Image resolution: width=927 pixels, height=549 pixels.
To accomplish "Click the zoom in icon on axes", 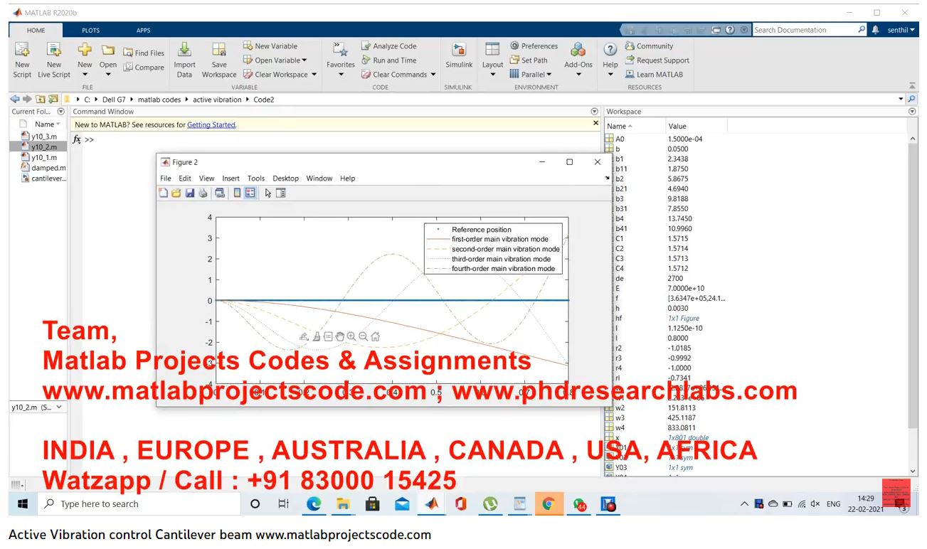I will point(351,336).
